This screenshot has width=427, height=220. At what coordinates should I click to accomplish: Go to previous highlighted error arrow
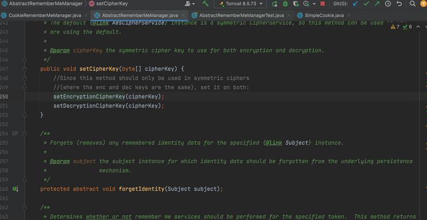click(418, 26)
